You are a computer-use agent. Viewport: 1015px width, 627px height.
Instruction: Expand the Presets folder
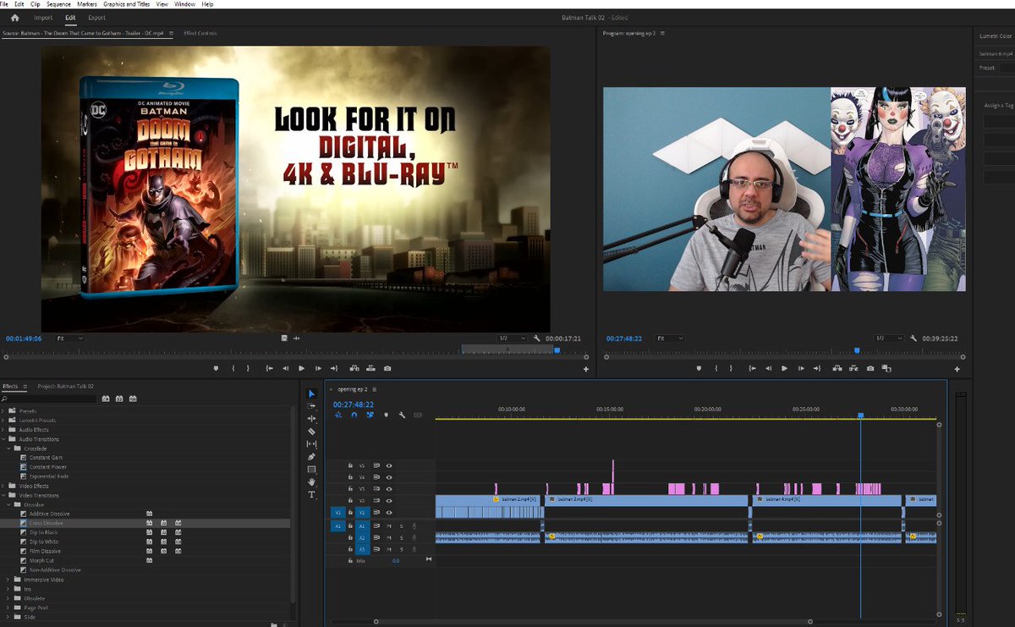point(3,411)
